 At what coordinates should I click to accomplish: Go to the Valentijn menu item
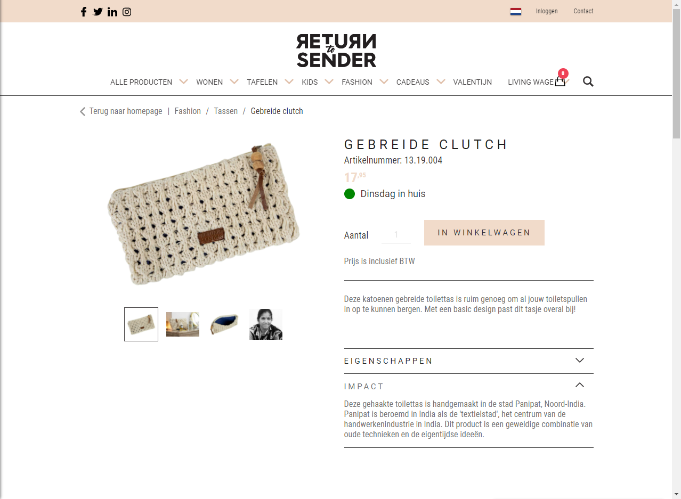pyautogui.click(x=472, y=82)
